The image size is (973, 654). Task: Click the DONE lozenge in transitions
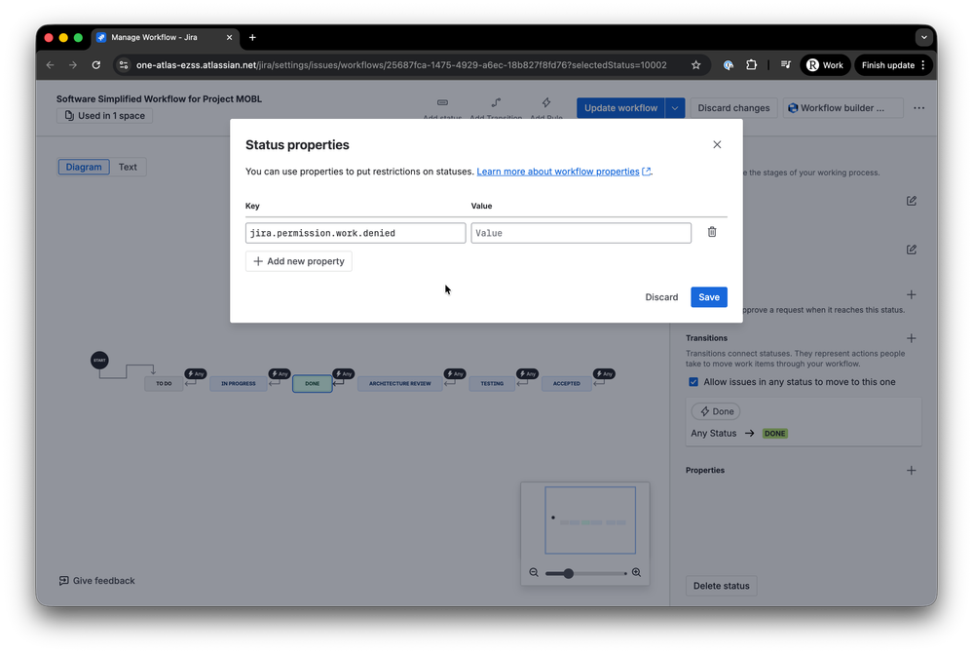(774, 434)
